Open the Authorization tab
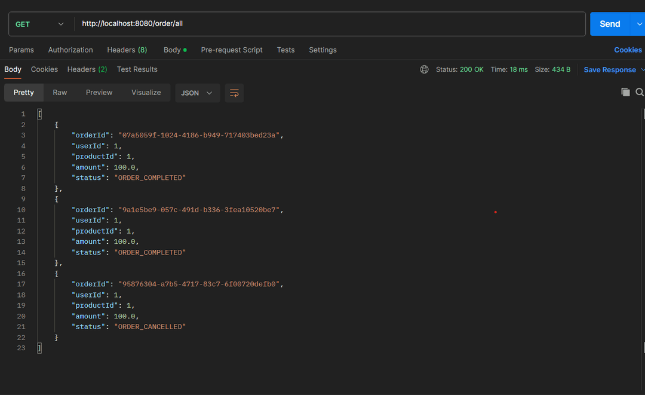This screenshot has height=395, width=645. [70, 50]
